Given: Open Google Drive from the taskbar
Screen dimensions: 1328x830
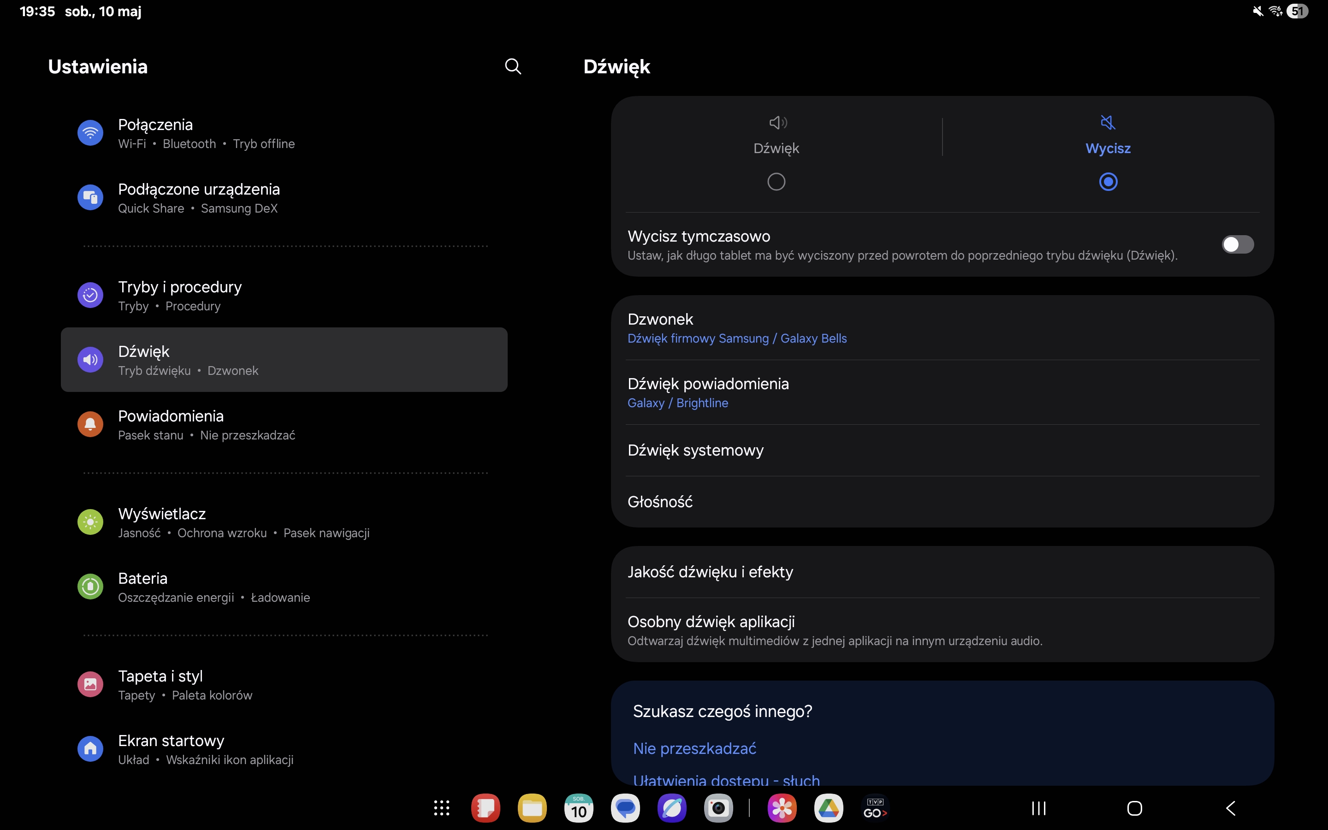Looking at the screenshot, I should pos(828,808).
